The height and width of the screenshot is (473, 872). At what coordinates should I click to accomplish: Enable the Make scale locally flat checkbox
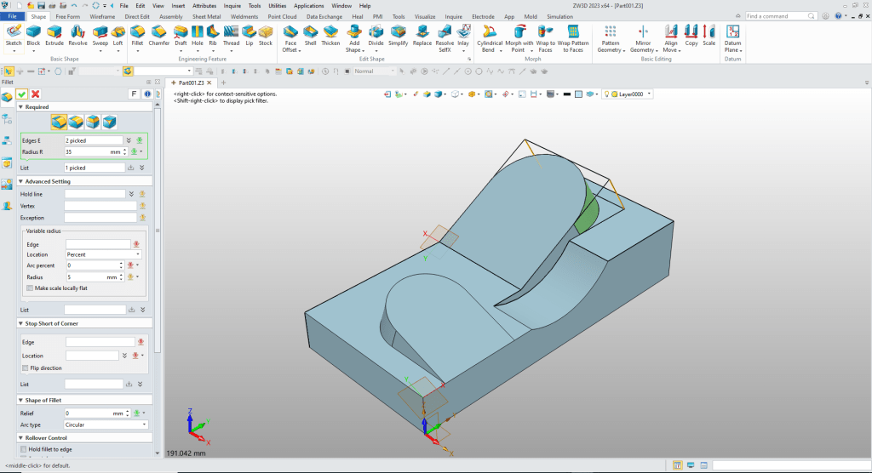pos(30,288)
